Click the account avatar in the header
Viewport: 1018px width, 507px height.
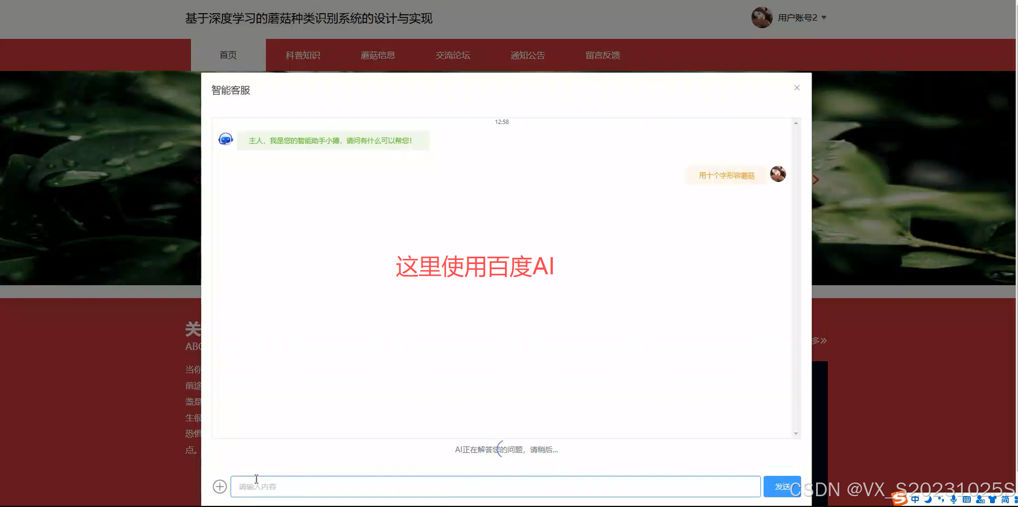tap(762, 18)
